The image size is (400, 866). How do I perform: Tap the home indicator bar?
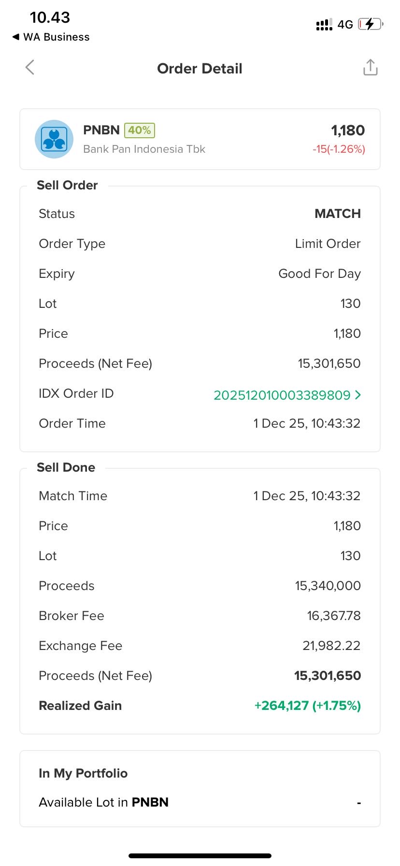click(x=200, y=856)
